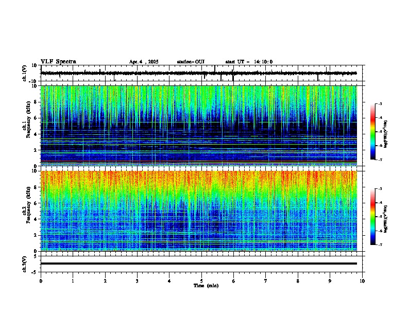The height and width of the screenshot is (315, 408).
Task: Click the "start UT = 14:10:0" text
Action: 249,62
